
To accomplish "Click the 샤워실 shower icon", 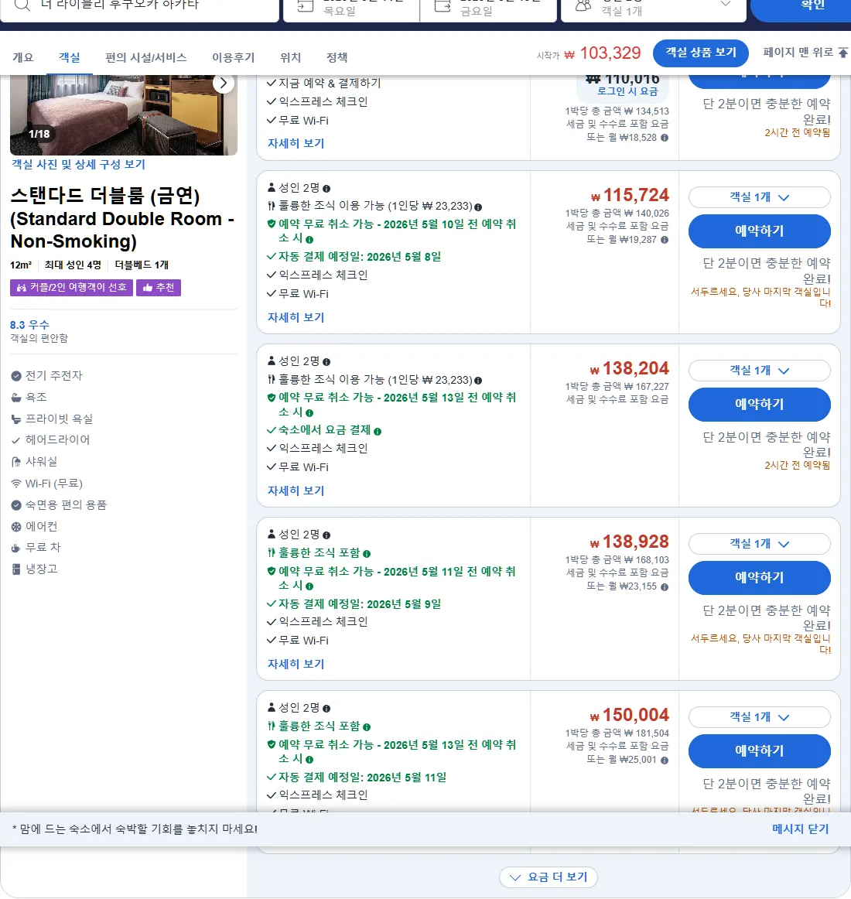I will [x=16, y=462].
